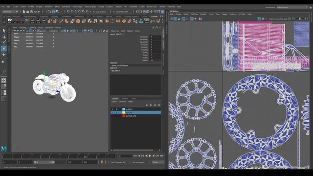Click the first icon in the UV Editor toolbar
313x176 pixels.
[171, 19]
